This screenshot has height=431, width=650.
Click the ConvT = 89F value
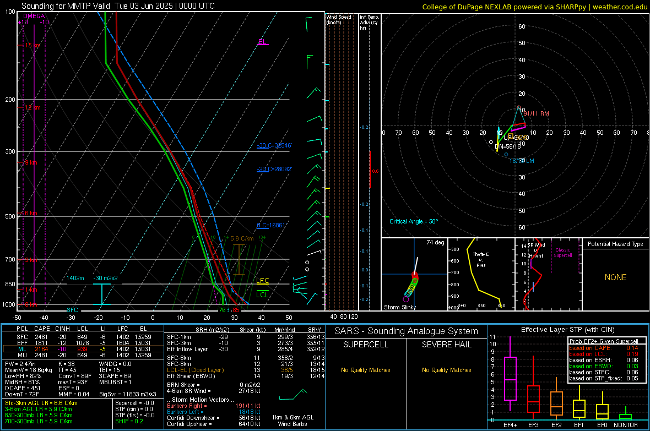pos(75,377)
